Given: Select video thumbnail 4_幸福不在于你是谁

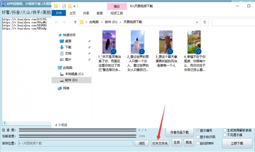Looking at the screenshot, I should coord(194,42).
